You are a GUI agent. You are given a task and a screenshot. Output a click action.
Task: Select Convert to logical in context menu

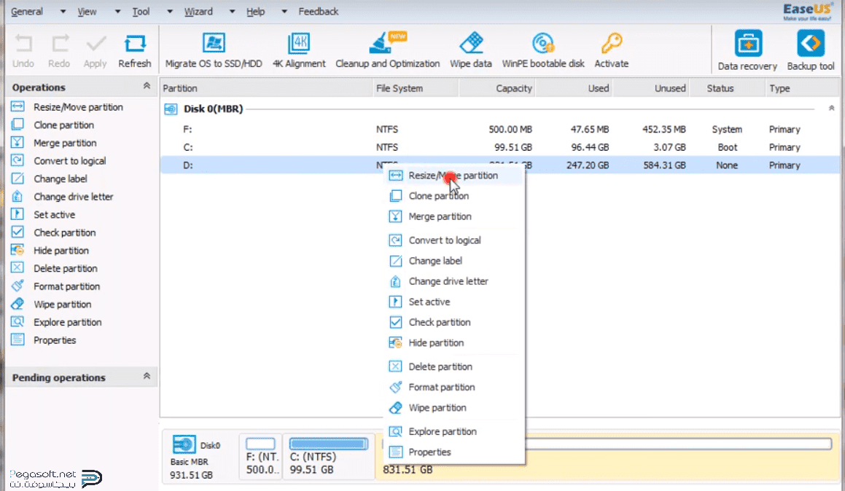(x=453, y=240)
